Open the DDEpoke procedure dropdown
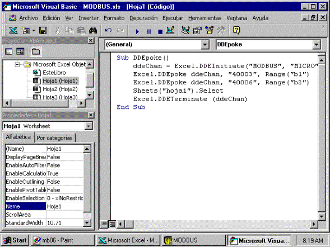This screenshot has height=247, width=330. coord(316,45)
